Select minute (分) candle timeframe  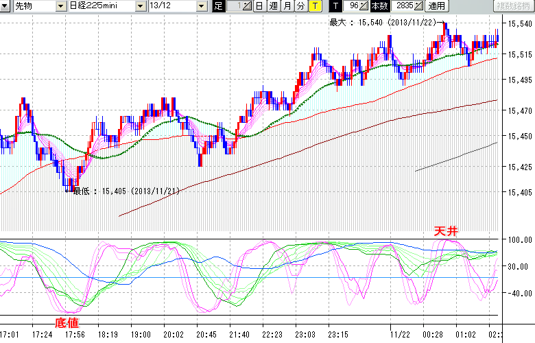coord(300,6)
